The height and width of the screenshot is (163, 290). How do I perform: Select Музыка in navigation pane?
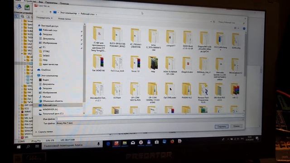click(x=45, y=96)
